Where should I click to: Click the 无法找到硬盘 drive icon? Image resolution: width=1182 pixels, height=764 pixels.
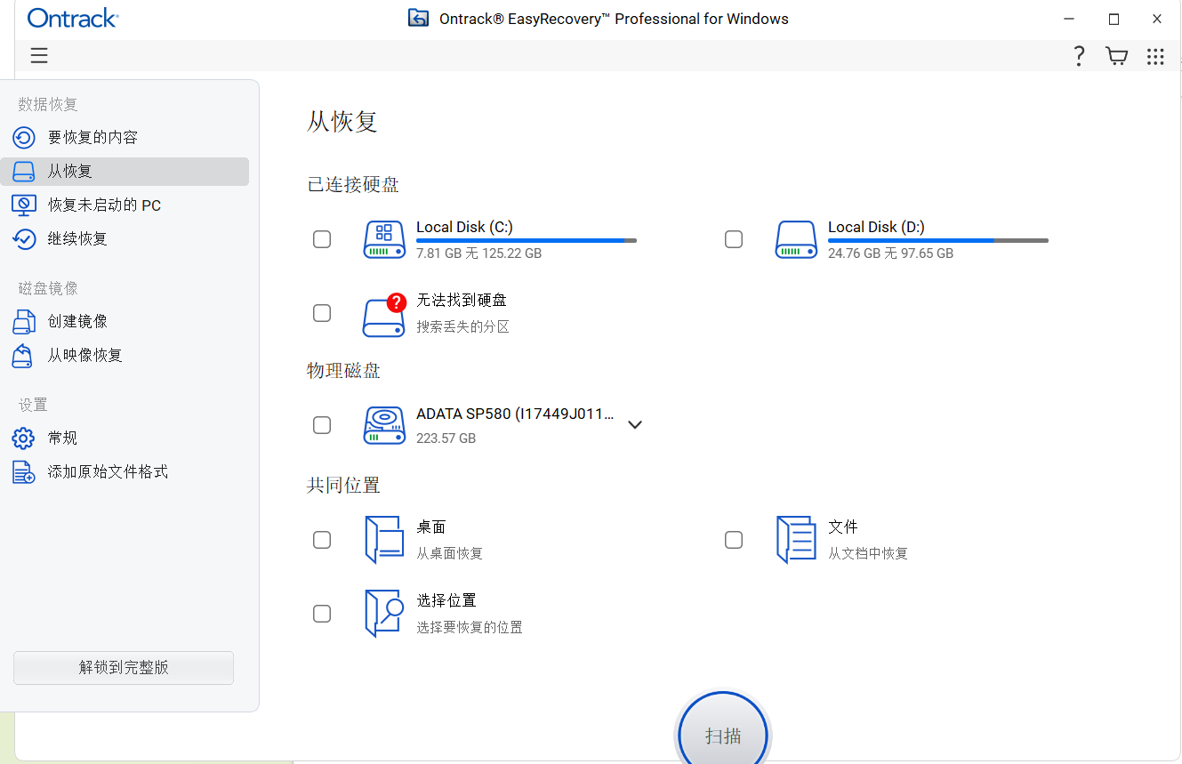click(384, 314)
